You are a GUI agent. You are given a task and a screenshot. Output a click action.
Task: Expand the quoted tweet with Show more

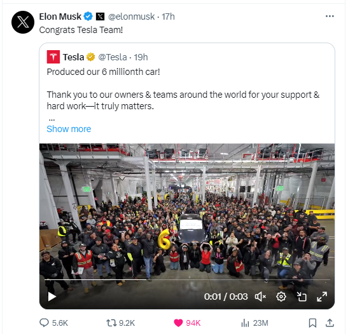pos(69,129)
